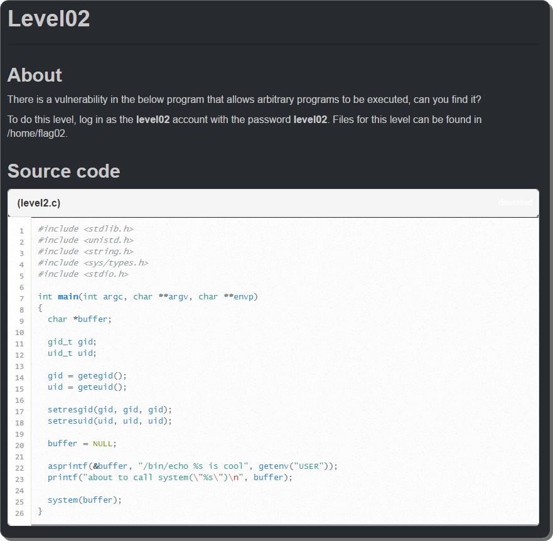The height and width of the screenshot is (541, 553).
Task: Click the (level2.c) file name header
Action: [x=39, y=203]
